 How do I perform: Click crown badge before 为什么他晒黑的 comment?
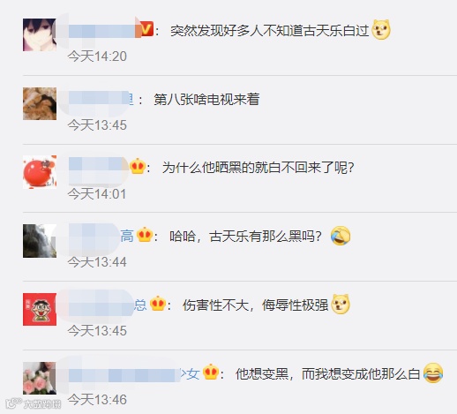tap(138, 167)
